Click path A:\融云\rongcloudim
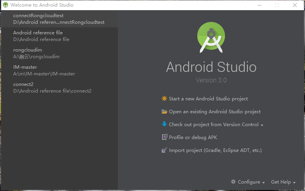Image resolution: width=305 pixels, height=191 pixels. [36, 57]
